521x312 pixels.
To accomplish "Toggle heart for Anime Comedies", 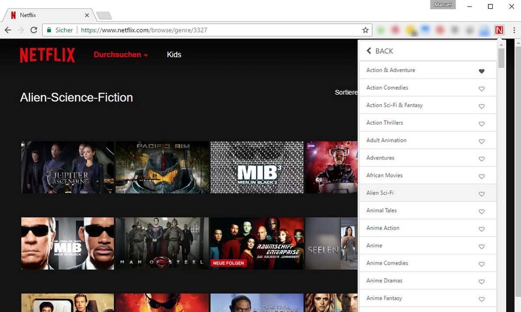I will coord(481,264).
